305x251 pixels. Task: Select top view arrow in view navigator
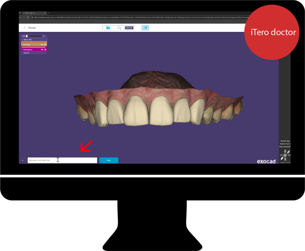point(285,151)
